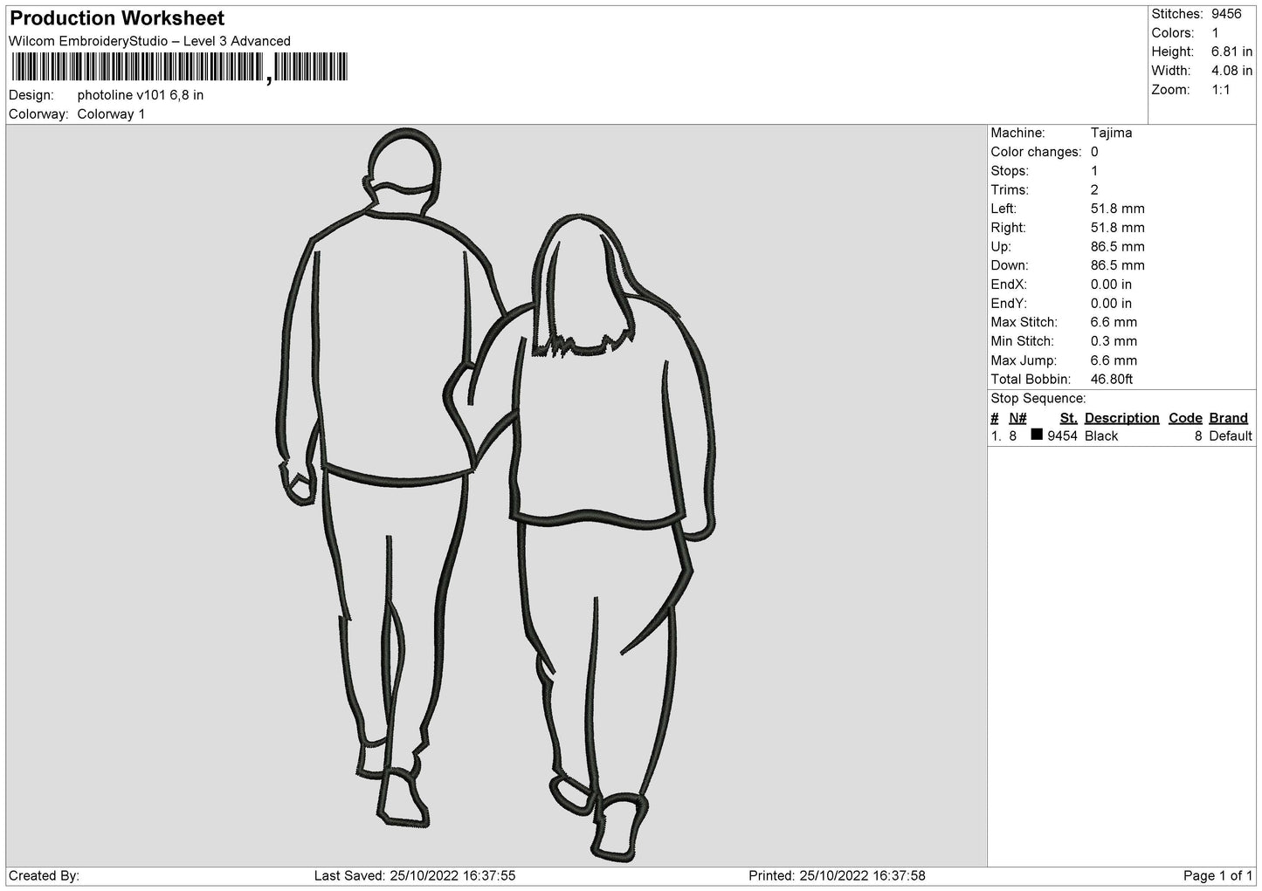Click the 'Colorway 1' value

click(x=111, y=114)
